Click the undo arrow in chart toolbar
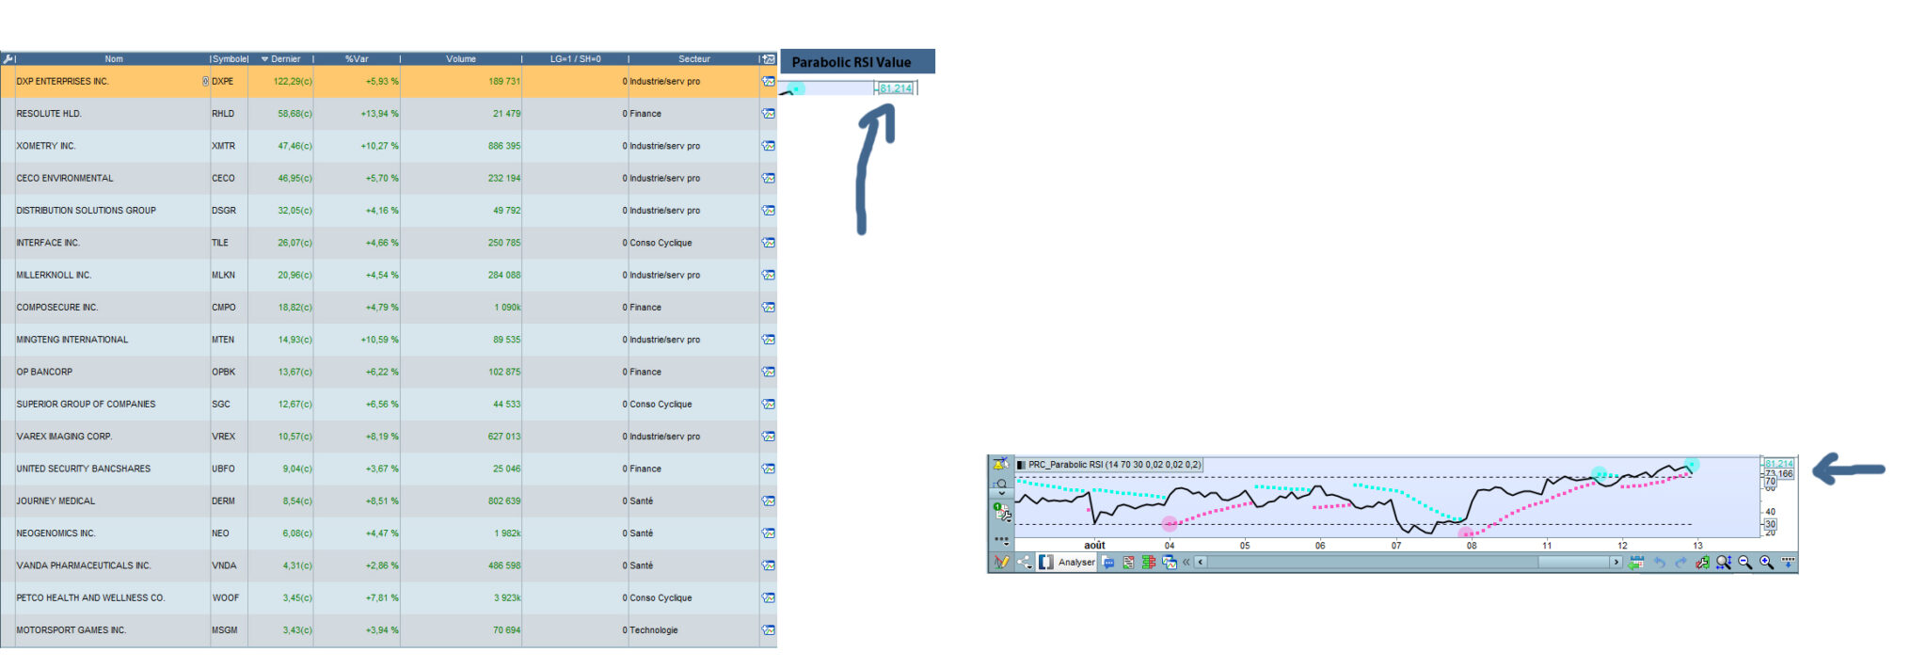1927x668 pixels. click(x=1660, y=563)
